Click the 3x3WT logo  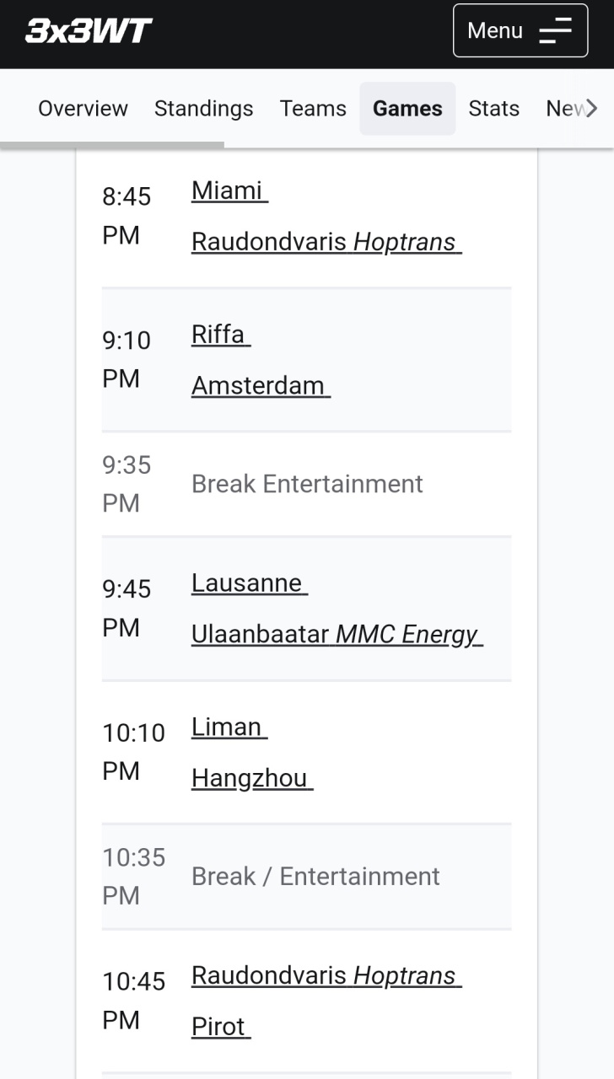coord(89,31)
